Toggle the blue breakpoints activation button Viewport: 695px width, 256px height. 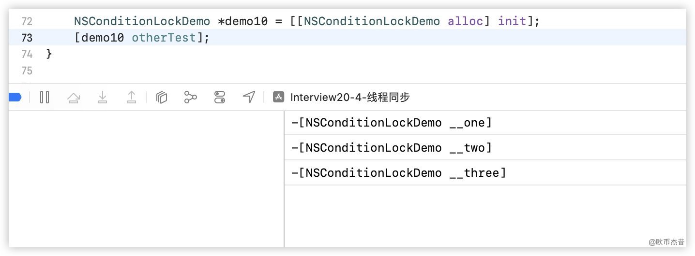pyautogui.click(x=15, y=98)
